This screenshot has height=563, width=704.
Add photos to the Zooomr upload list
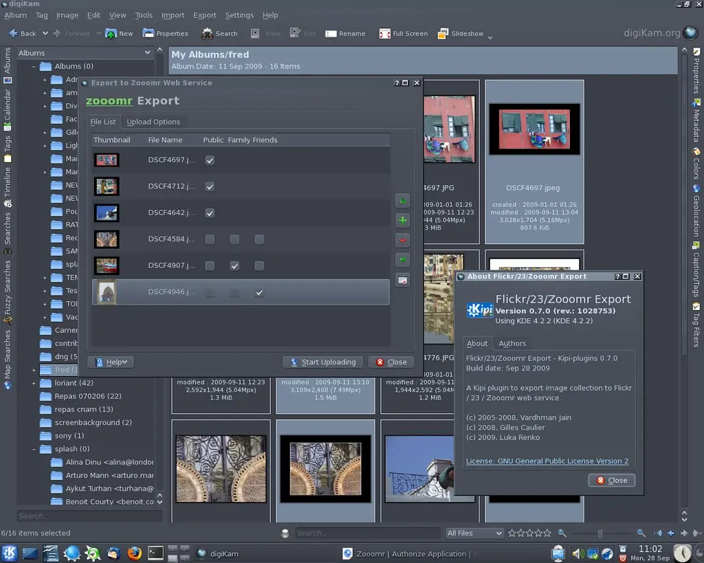click(x=402, y=220)
